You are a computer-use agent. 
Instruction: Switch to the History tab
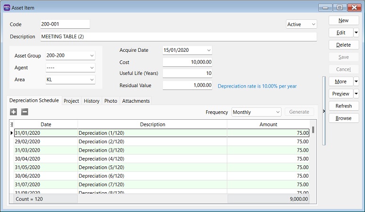coord(91,101)
